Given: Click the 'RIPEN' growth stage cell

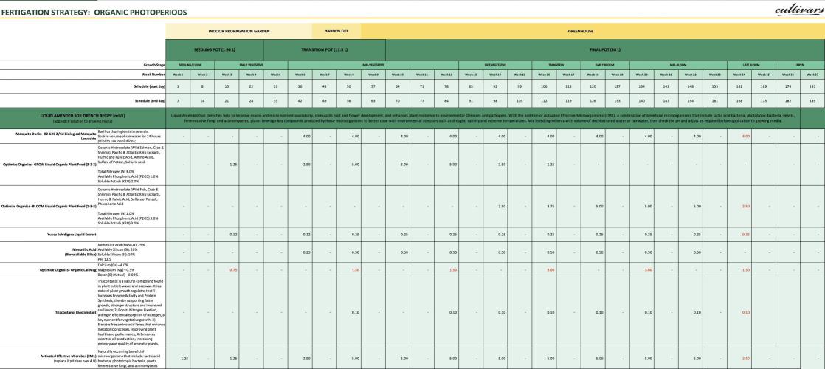Looking at the screenshot, I should (800, 65).
